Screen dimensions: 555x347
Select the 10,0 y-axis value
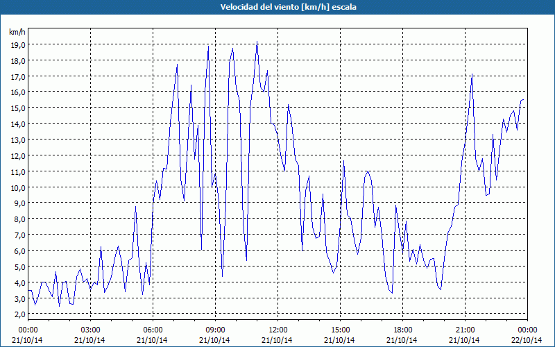(x=19, y=188)
